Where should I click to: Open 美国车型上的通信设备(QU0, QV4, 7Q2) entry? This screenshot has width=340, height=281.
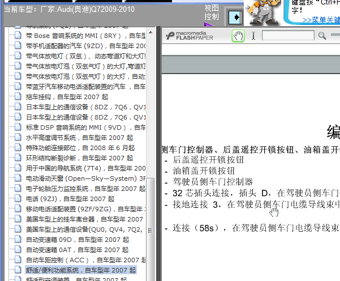[85, 229]
